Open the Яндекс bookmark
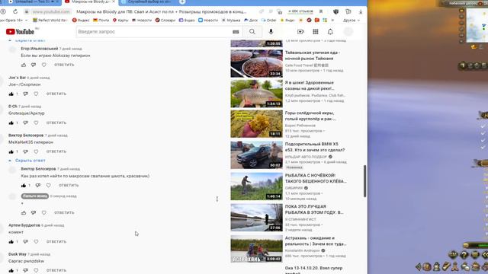Screen dimensions: 488x274 81,21
